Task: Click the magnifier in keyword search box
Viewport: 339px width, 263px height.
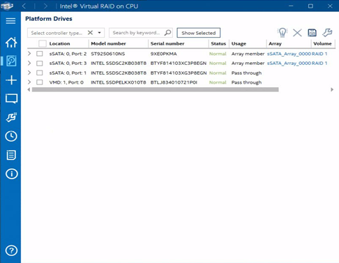Action: tap(167, 33)
